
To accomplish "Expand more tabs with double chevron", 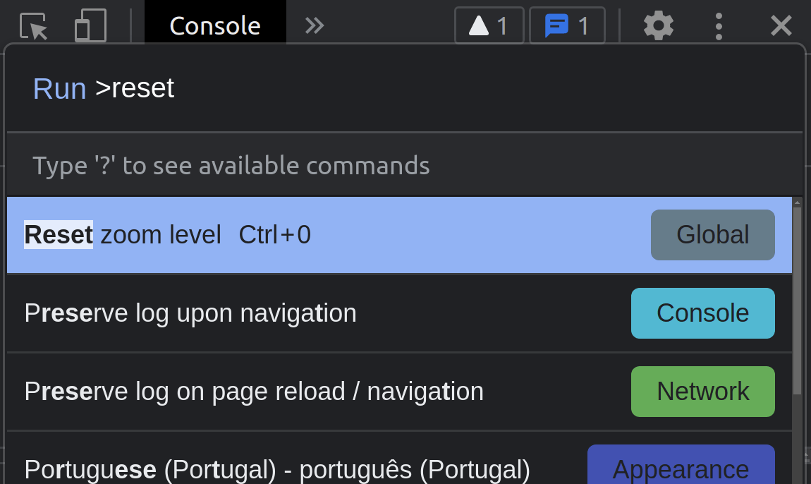I will point(314,25).
